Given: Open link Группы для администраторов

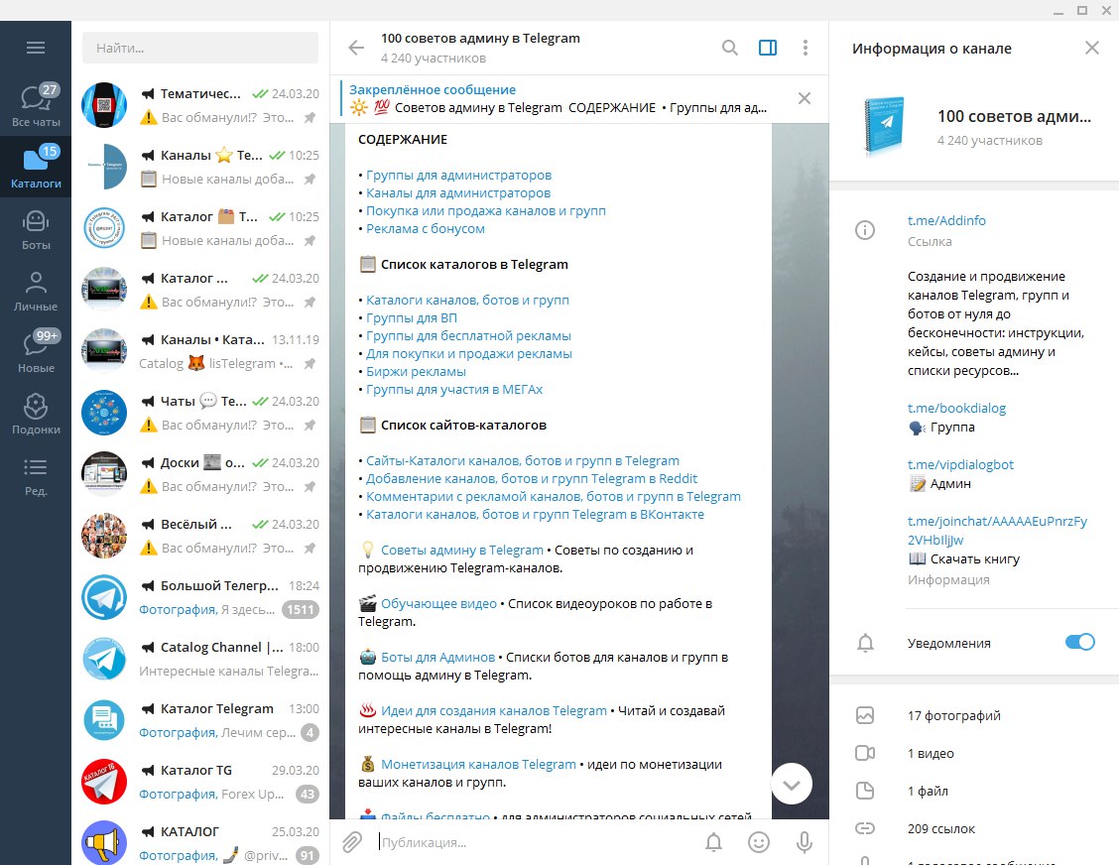Looking at the screenshot, I should coord(458,175).
